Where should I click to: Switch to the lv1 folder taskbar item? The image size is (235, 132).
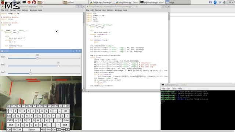(50, 2)
